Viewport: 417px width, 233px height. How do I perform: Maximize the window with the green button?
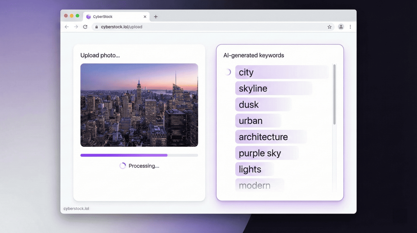77,16
